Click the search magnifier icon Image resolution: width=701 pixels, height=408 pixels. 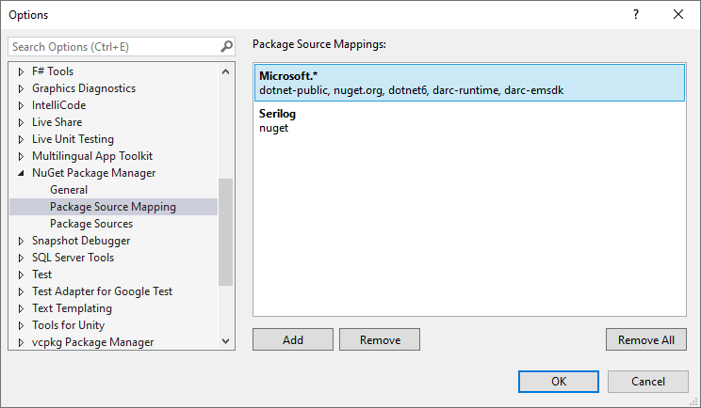click(x=227, y=46)
